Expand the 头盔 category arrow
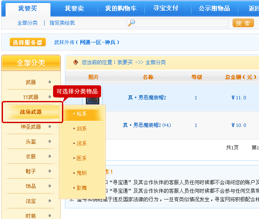 [x=50, y=142]
